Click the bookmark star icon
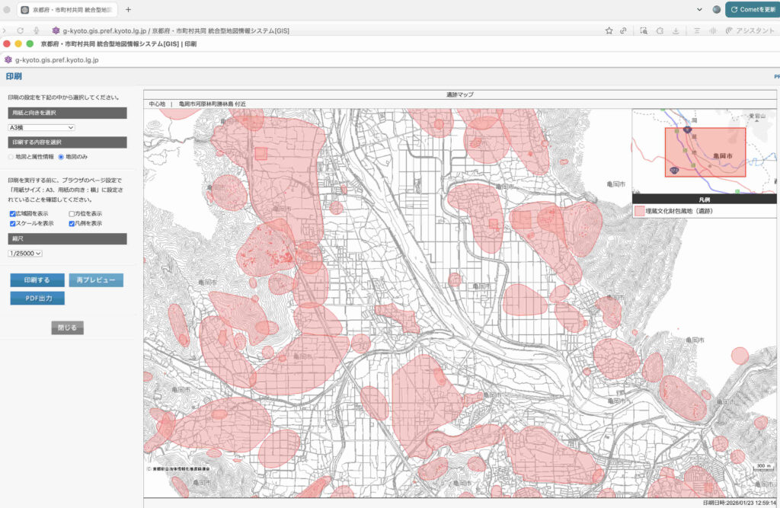This screenshot has width=780, height=508. click(609, 30)
